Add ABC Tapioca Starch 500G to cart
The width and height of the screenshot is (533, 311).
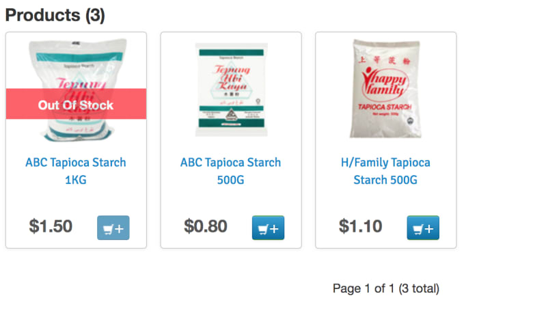(268, 228)
